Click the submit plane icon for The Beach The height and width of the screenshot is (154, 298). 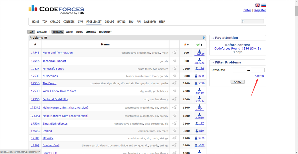pyautogui.click(x=174, y=83)
